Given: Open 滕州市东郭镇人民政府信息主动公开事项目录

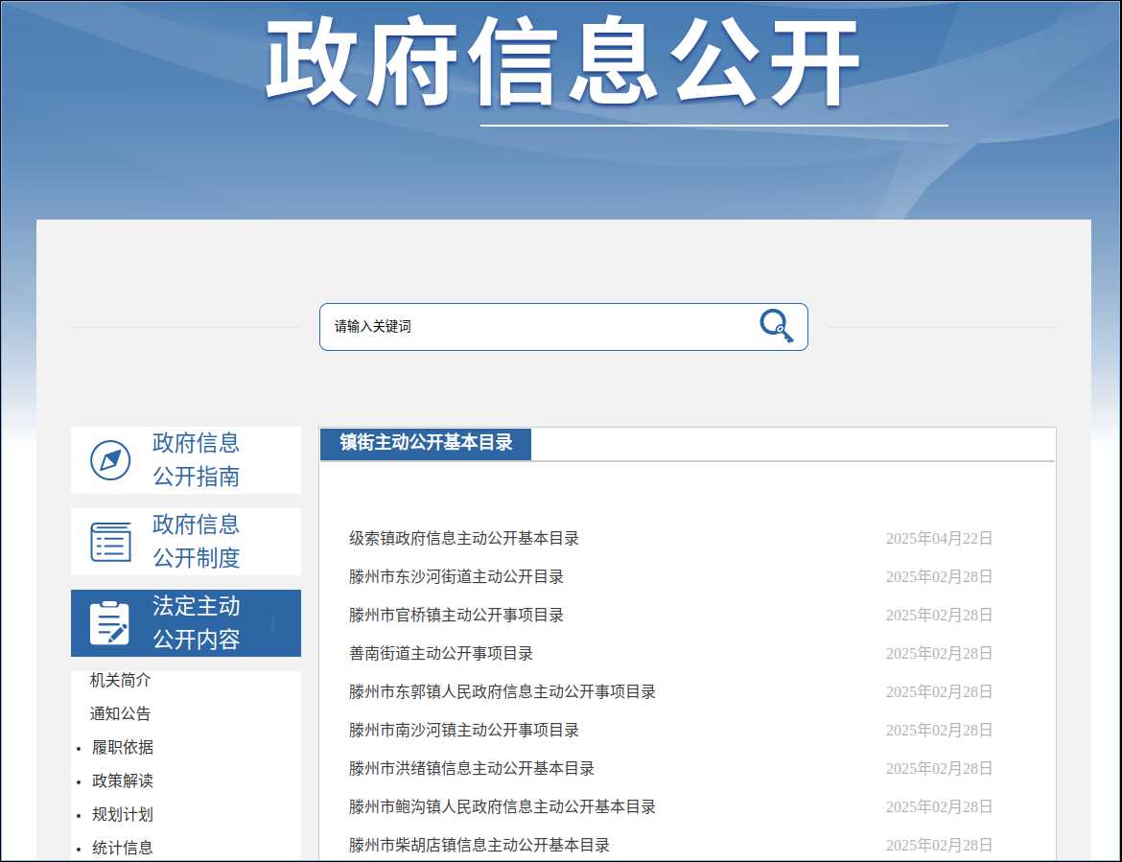Looking at the screenshot, I should (x=503, y=692).
